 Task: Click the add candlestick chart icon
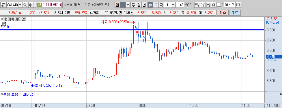pyautogui.click(x=197, y=5)
